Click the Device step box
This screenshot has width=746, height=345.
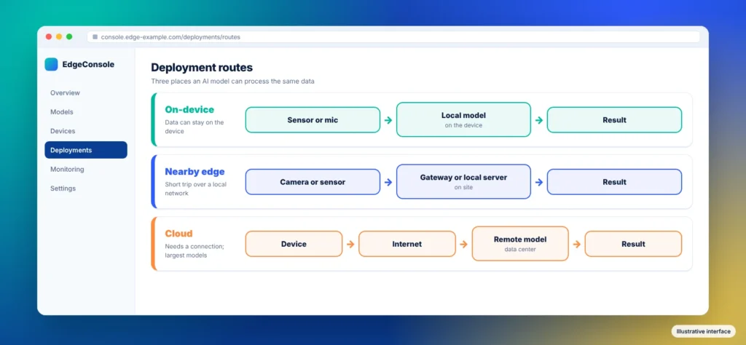pos(294,244)
